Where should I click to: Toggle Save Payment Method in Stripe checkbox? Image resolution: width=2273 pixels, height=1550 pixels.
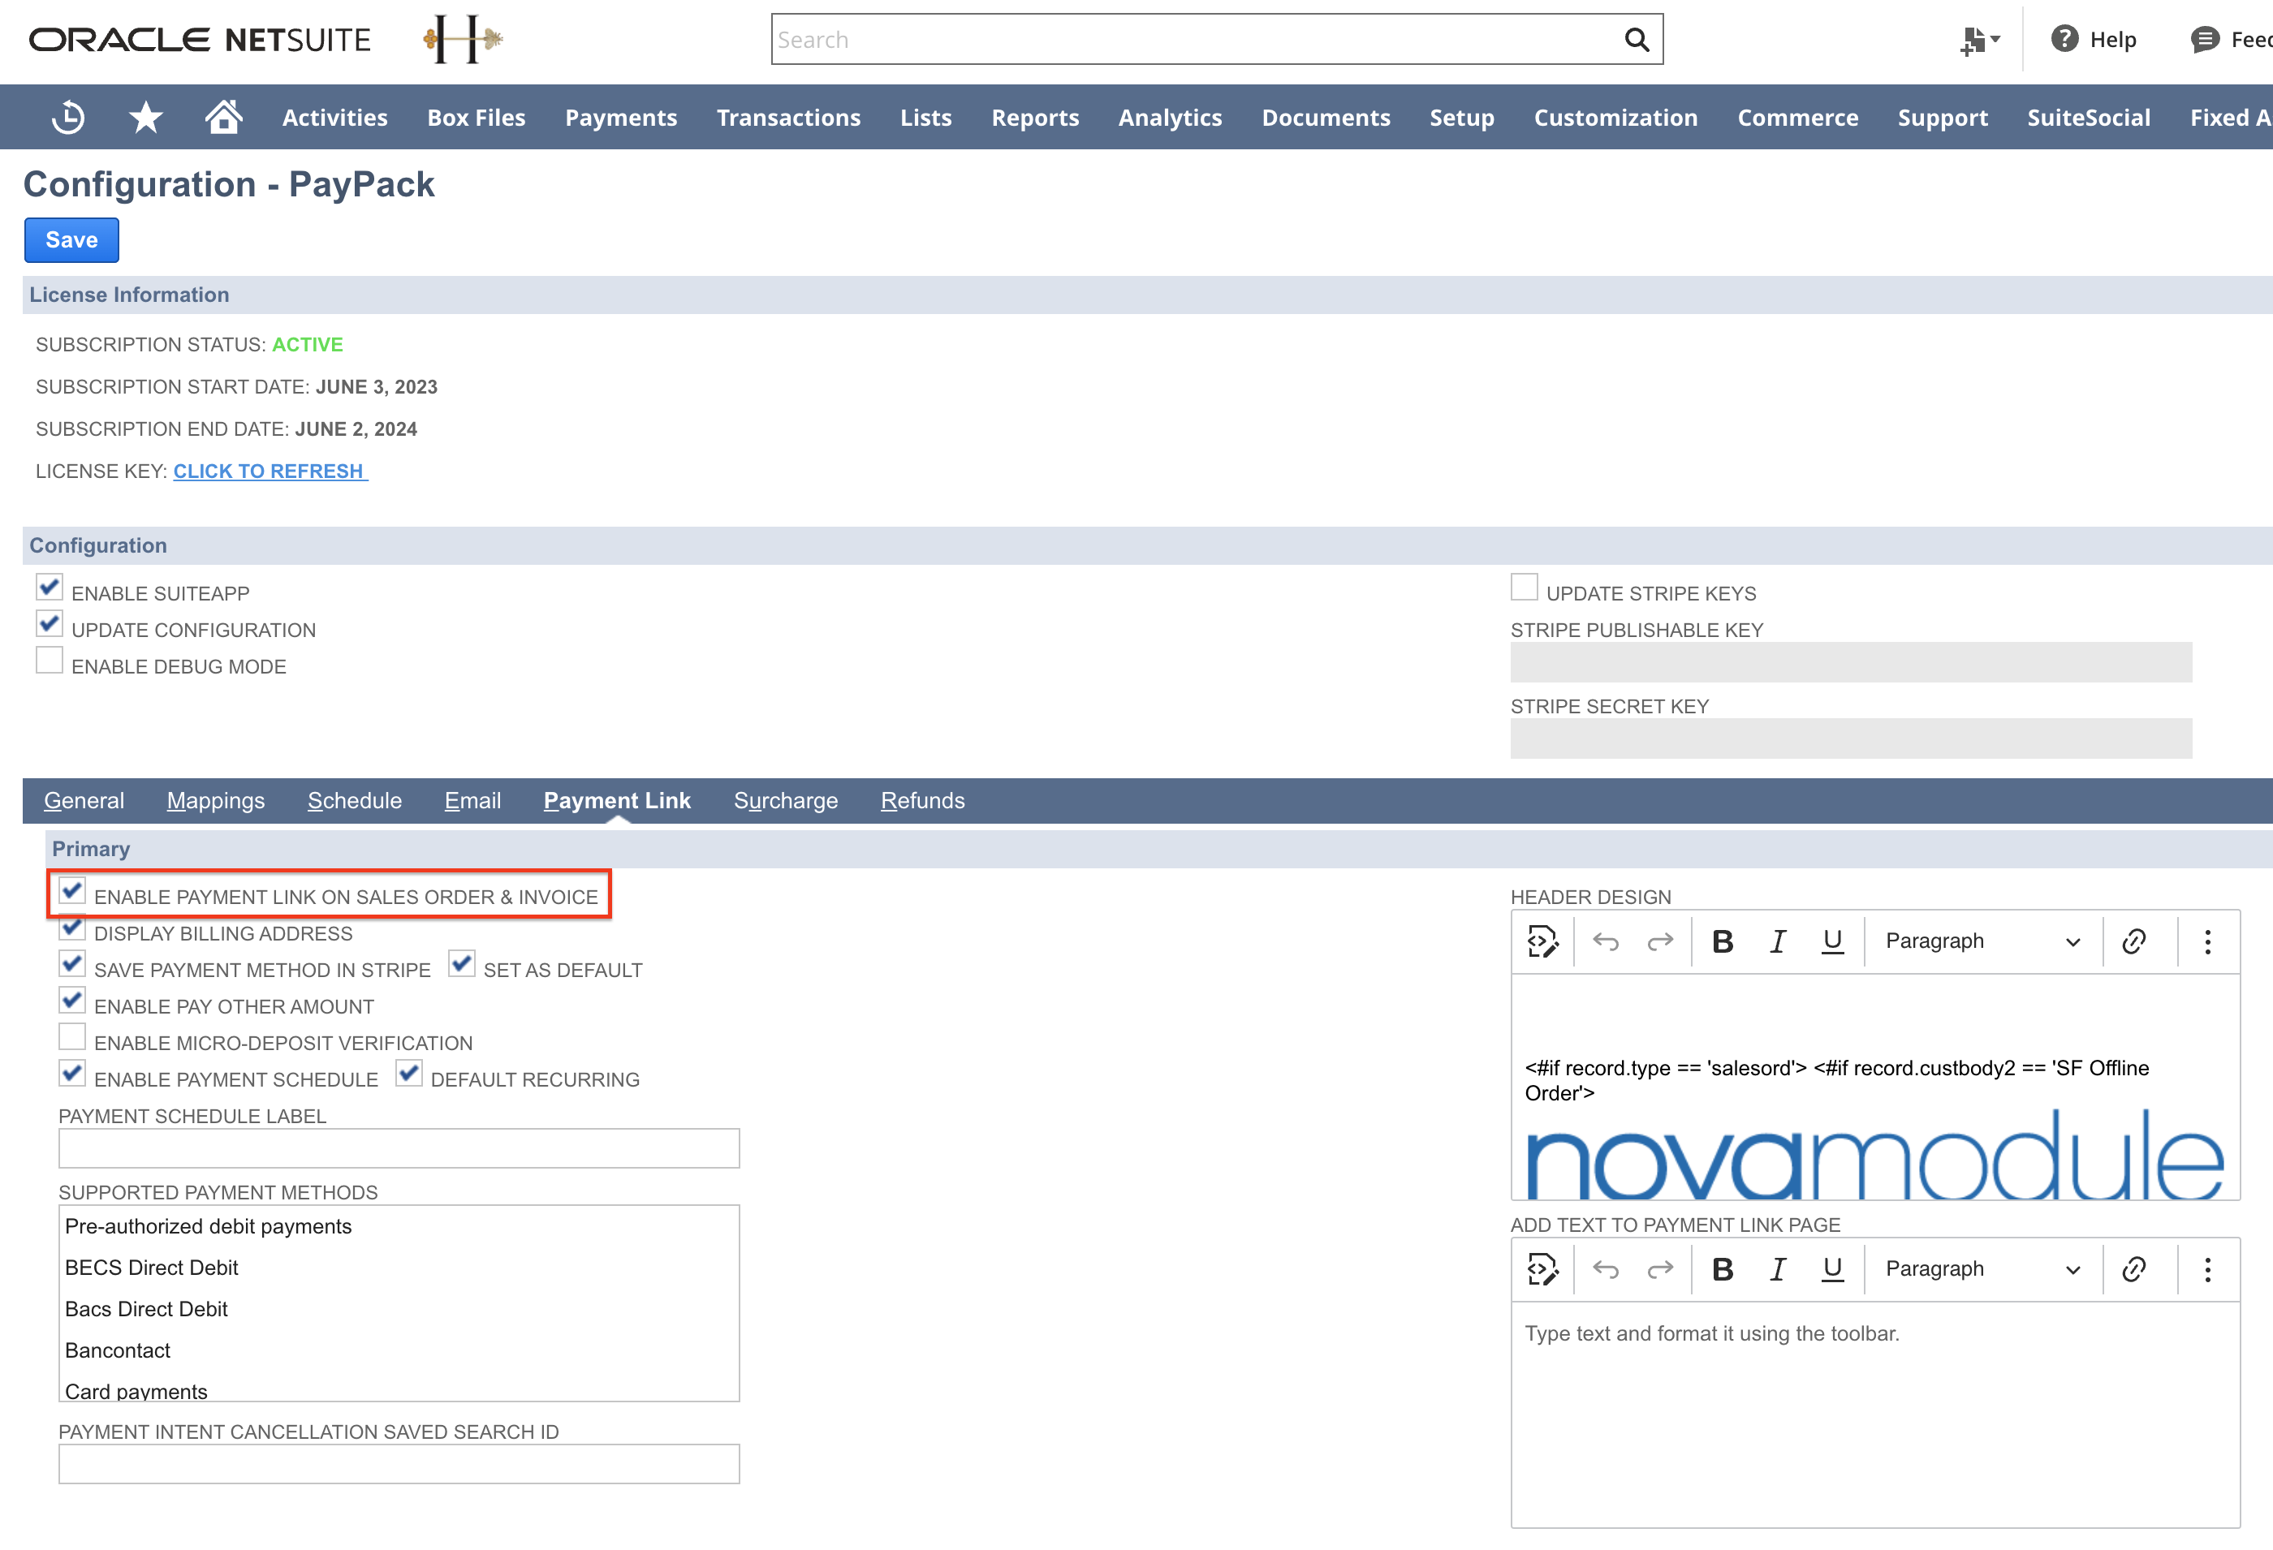click(71, 963)
